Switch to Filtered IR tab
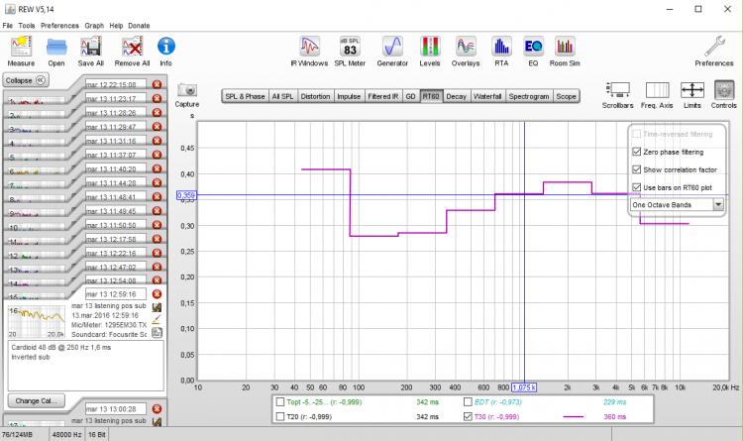The height and width of the screenshot is (441, 743). tap(382, 96)
